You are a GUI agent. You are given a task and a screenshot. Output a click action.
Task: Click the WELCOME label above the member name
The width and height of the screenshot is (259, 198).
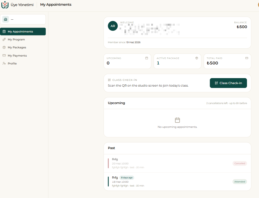click(127, 22)
